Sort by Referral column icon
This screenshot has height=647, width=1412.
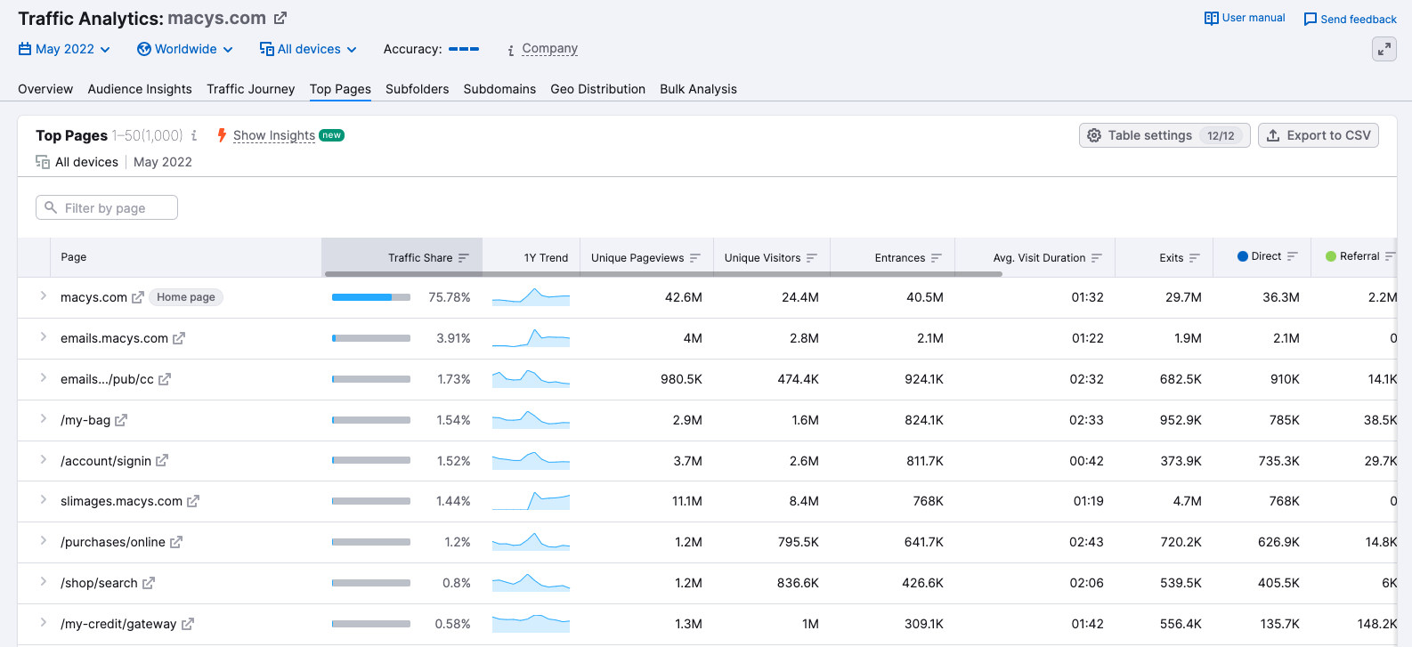1390,256
